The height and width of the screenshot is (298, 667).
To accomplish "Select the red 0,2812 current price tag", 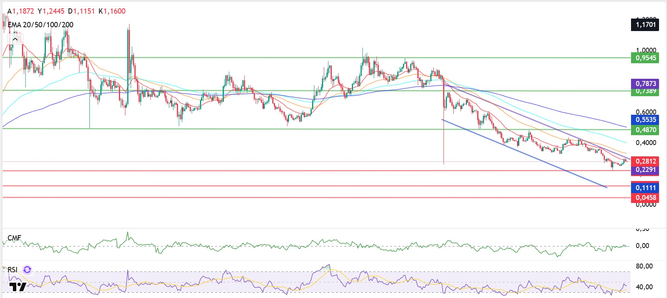I will click(x=645, y=161).
